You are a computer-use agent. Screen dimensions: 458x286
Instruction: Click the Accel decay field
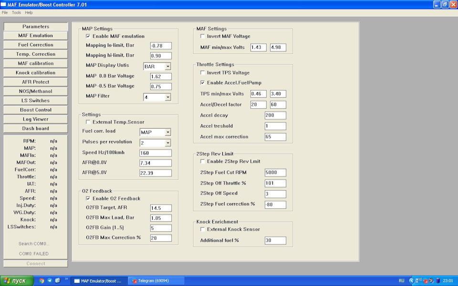click(x=275, y=115)
